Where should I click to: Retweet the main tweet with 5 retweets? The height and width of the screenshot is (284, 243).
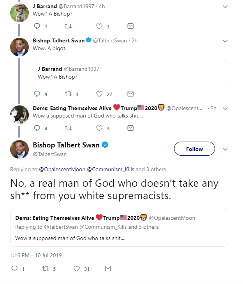pos(45,268)
